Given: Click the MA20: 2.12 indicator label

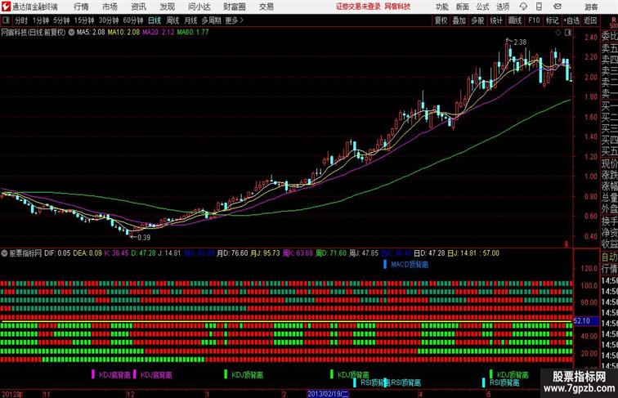Looking at the screenshot, I should coord(158,33).
